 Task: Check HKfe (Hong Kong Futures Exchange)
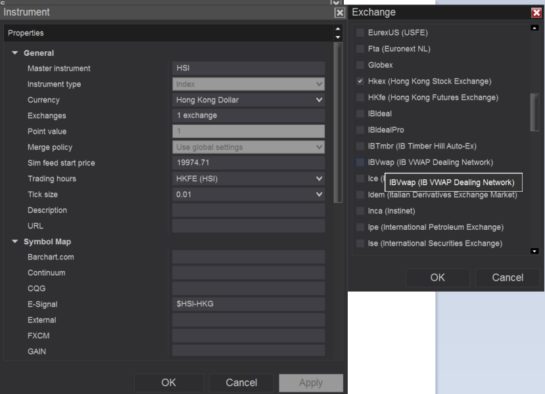360,98
